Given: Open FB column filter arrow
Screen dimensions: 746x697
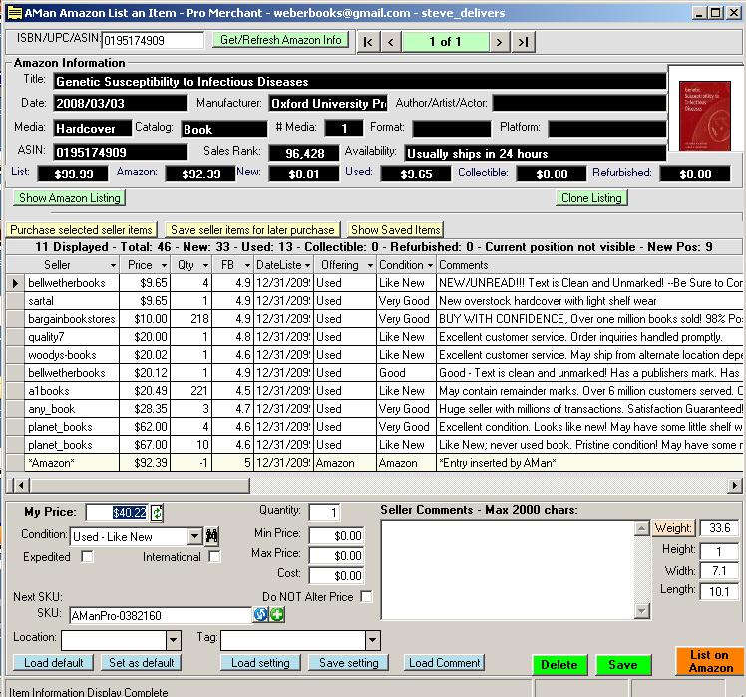Looking at the screenshot, I should 247,265.
